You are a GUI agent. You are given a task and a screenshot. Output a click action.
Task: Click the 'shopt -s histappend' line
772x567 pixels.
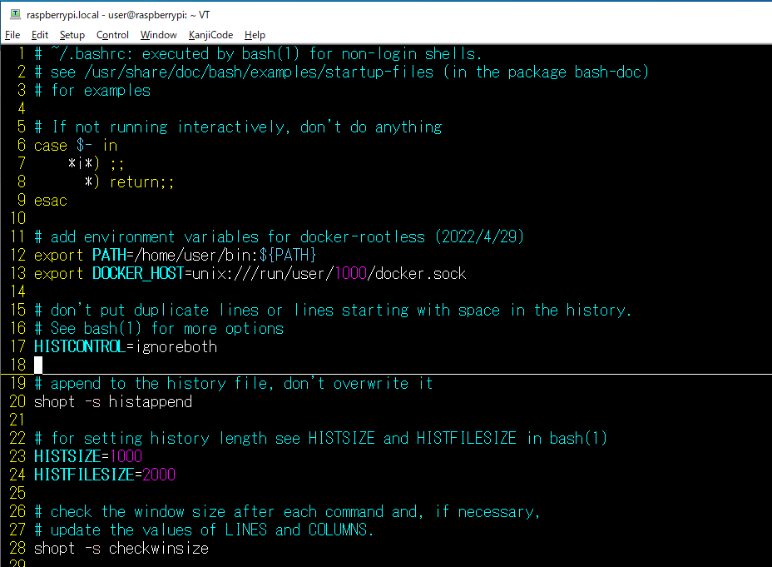(x=113, y=402)
